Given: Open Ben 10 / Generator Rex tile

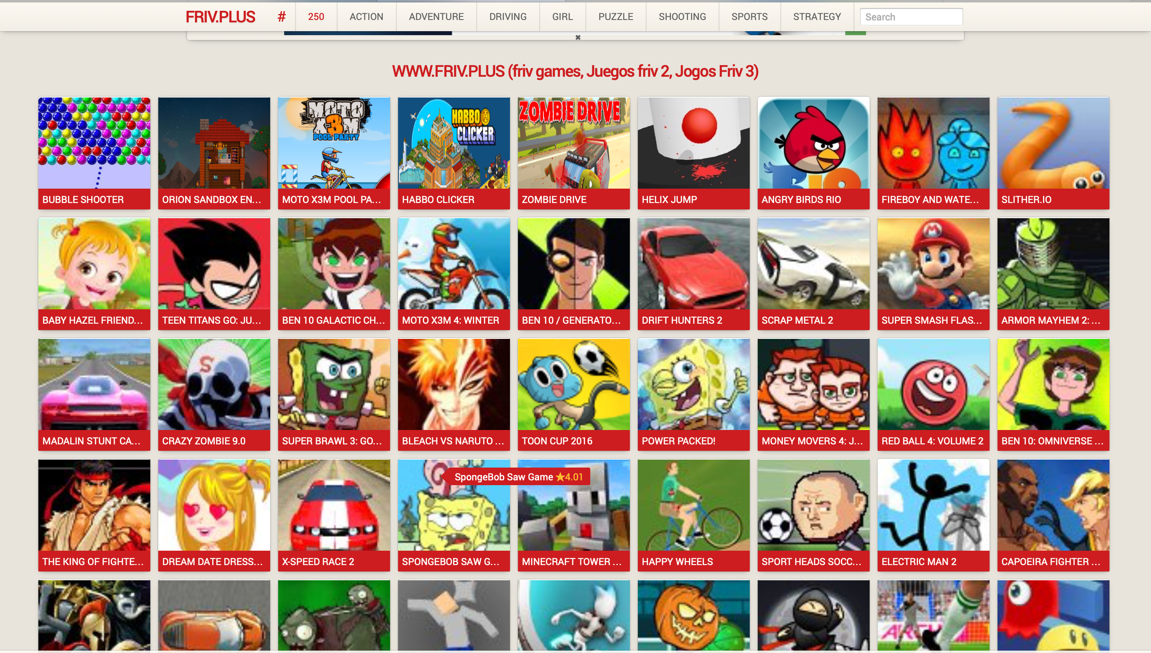Looking at the screenshot, I should 574,274.
